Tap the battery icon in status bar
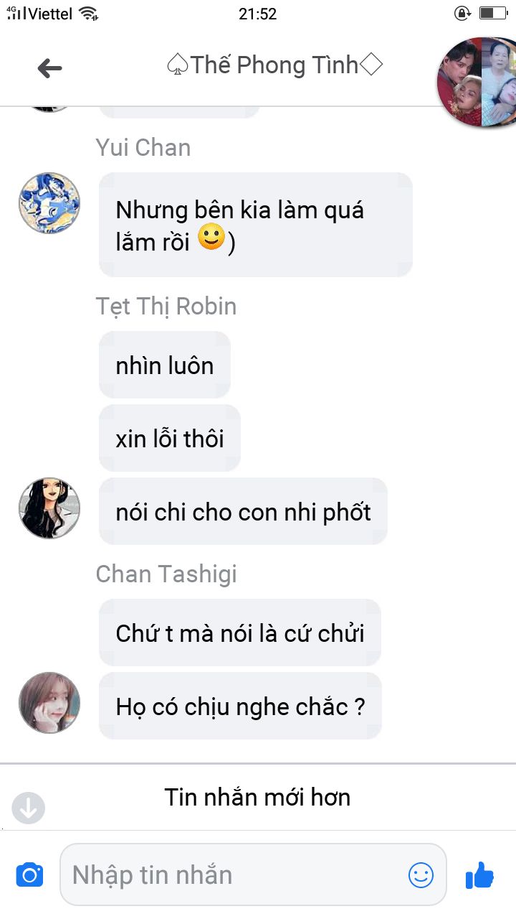This screenshot has height=919, width=516. [x=492, y=13]
